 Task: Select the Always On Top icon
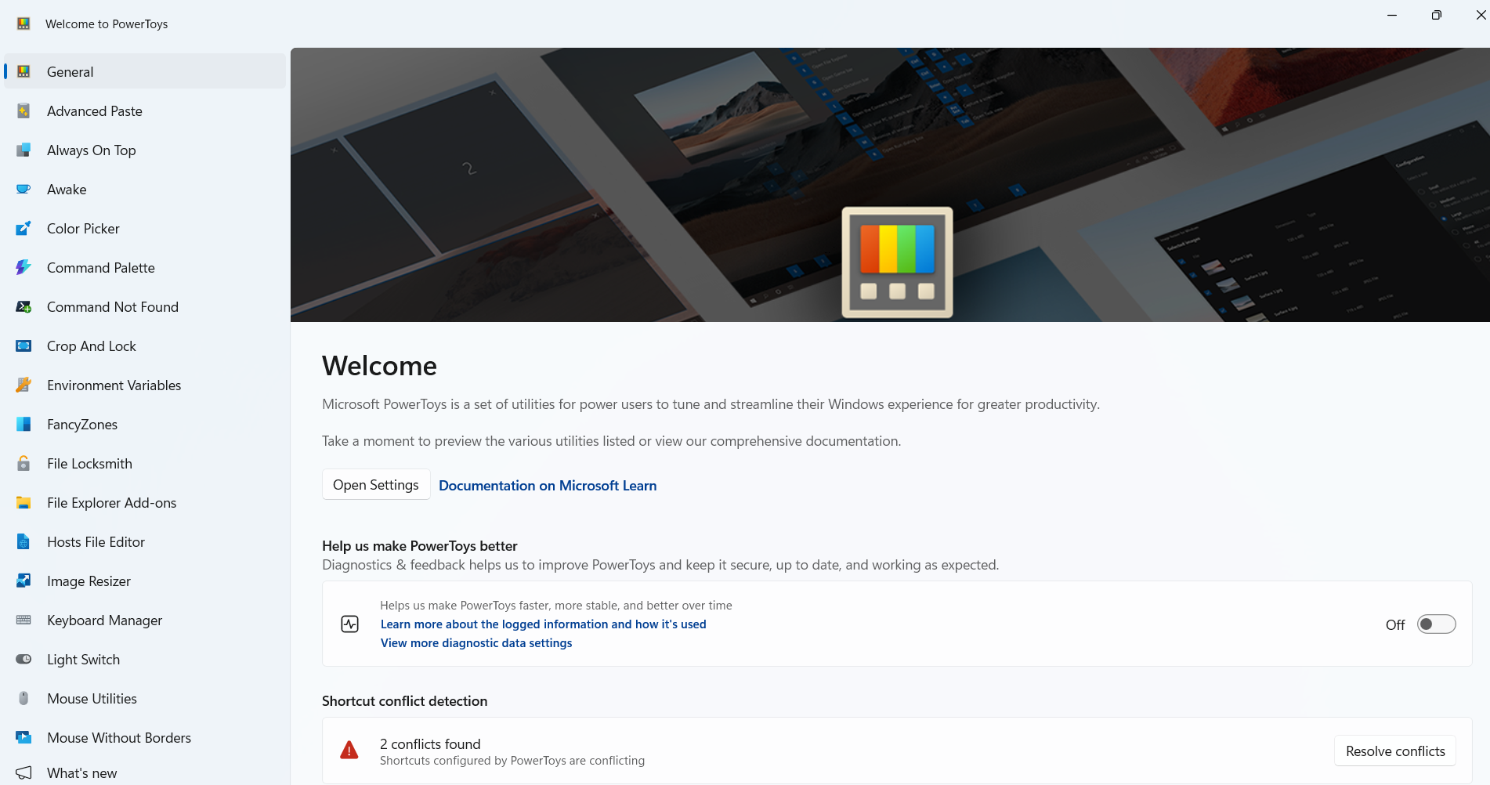pos(24,150)
